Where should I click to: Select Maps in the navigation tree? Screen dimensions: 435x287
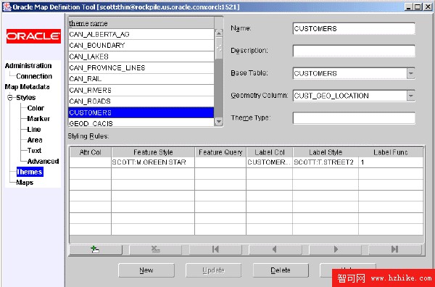click(x=25, y=183)
